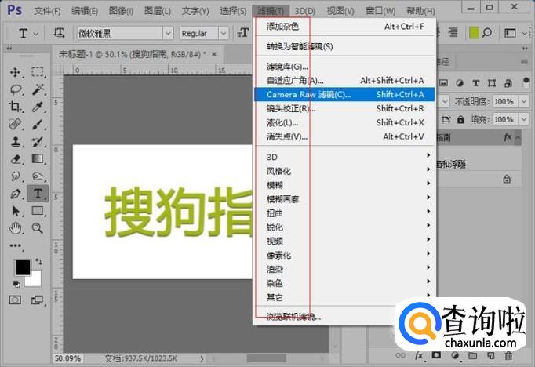Image resolution: width=535 pixels, height=367 pixels.
Task: Select the Brush tool
Action: point(38,124)
